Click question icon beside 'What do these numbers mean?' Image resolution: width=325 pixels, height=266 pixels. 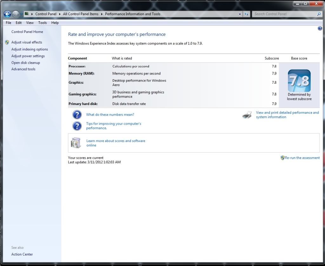(x=77, y=115)
